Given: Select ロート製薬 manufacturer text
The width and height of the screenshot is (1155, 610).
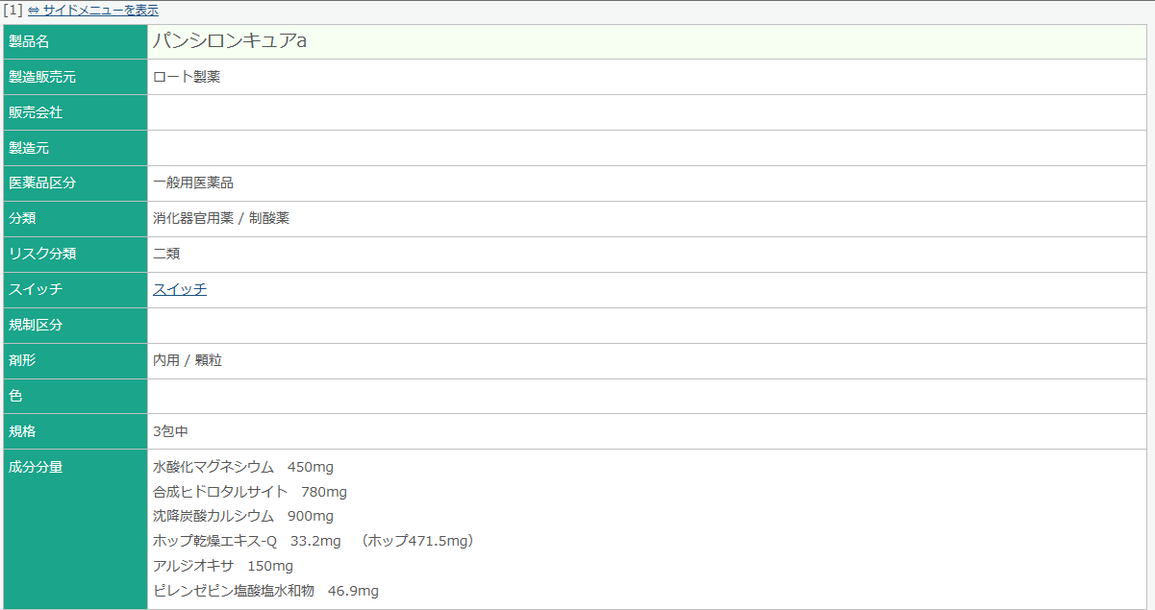Looking at the screenshot, I should click(187, 77).
